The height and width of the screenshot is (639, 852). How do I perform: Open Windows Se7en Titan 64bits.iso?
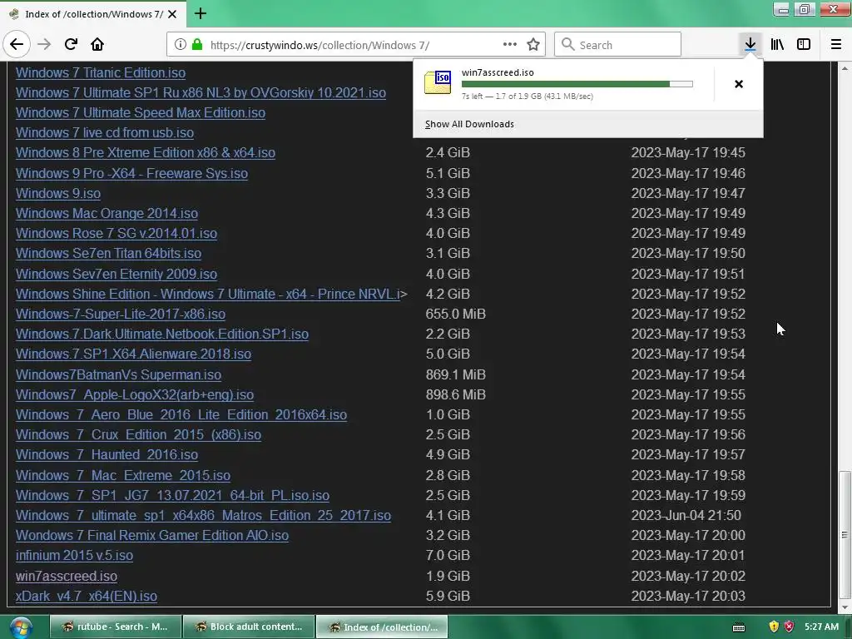click(108, 254)
